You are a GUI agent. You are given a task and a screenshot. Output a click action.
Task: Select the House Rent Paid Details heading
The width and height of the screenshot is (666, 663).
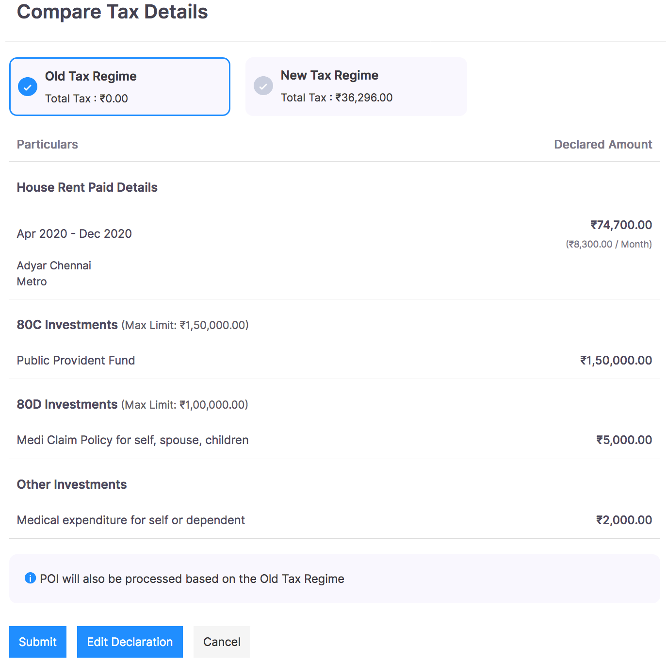click(87, 187)
